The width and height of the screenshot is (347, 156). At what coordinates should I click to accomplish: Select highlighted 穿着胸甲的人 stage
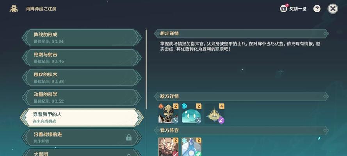82,117
